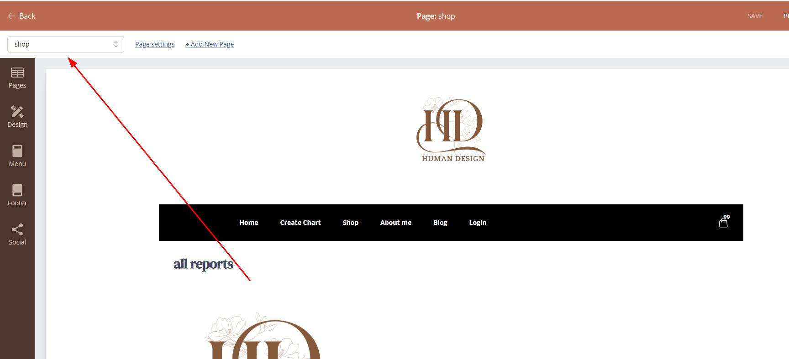Click the Add New Page link
789x359 pixels.
coord(210,44)
